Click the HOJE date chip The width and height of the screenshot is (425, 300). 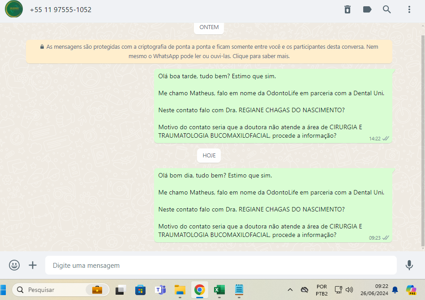209,156
